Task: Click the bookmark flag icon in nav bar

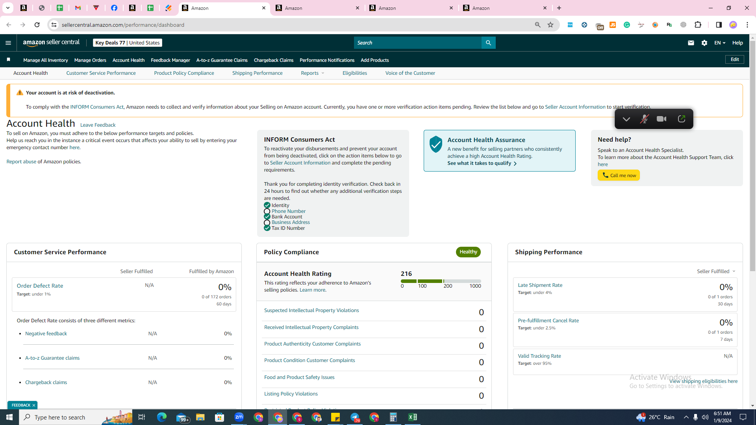Action: (x=8, y=60)
